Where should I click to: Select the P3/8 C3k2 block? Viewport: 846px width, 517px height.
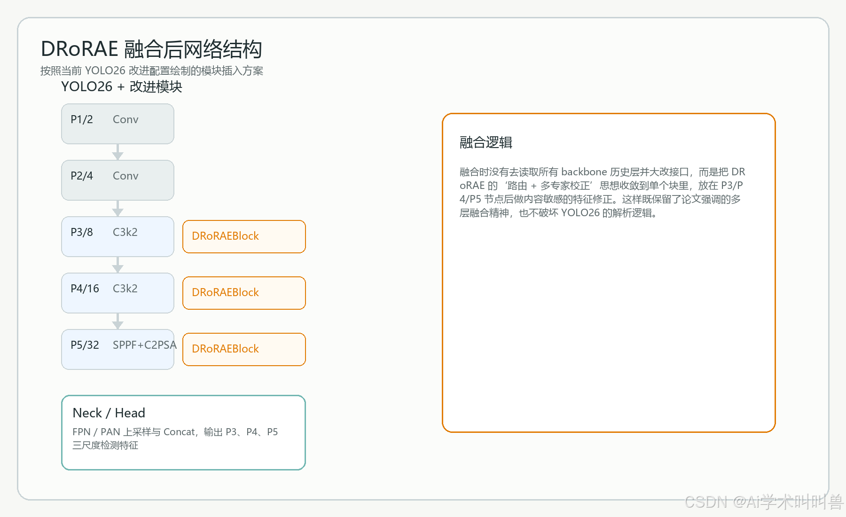(117, 236)
